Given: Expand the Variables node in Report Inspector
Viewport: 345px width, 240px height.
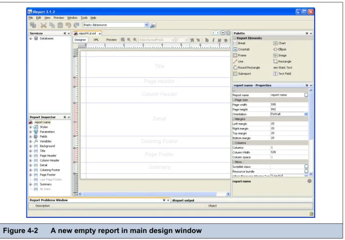Looking at the screenshot, I should 30,141.
